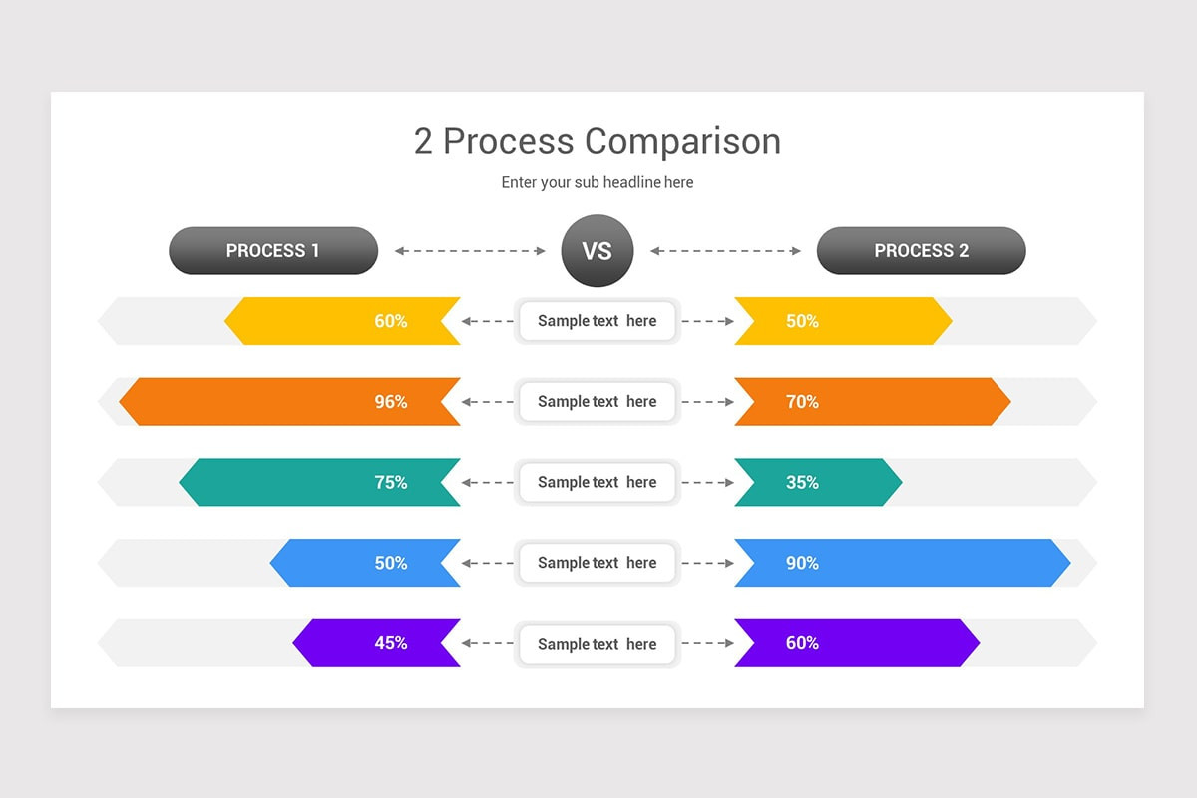The width and height of the screenshot is (1197, 798).
Task: Click the PROCESS 2 pill button
Action: click(921, 251)
